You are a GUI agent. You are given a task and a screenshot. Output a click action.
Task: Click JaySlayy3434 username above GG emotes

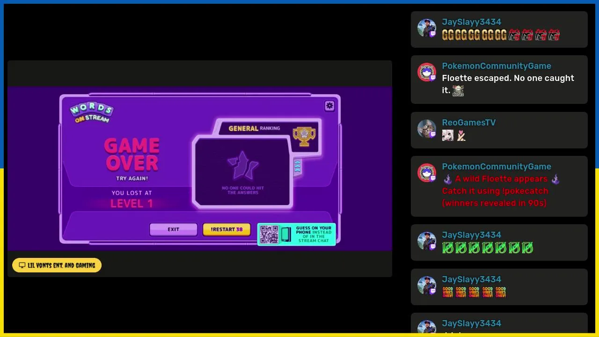pos(471,22)
